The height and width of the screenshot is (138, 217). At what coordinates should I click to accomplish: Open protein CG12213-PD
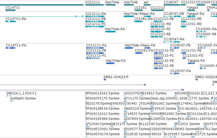point(158,53)
